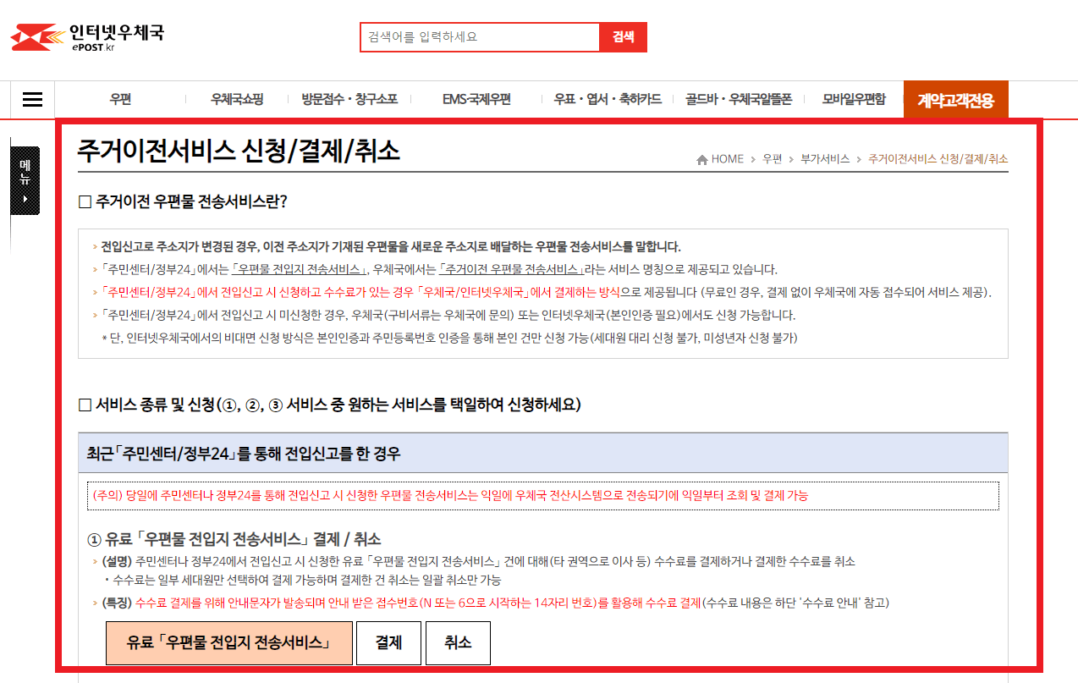Screen dimensions: 1078x683
Task: Click the 취소 button
Action: point(458,642)
